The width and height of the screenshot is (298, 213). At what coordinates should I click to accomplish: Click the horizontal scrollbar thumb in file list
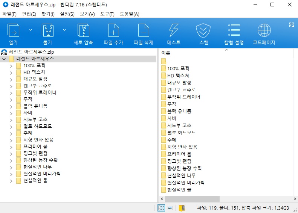pyautogui.click(x=192, y=199)
